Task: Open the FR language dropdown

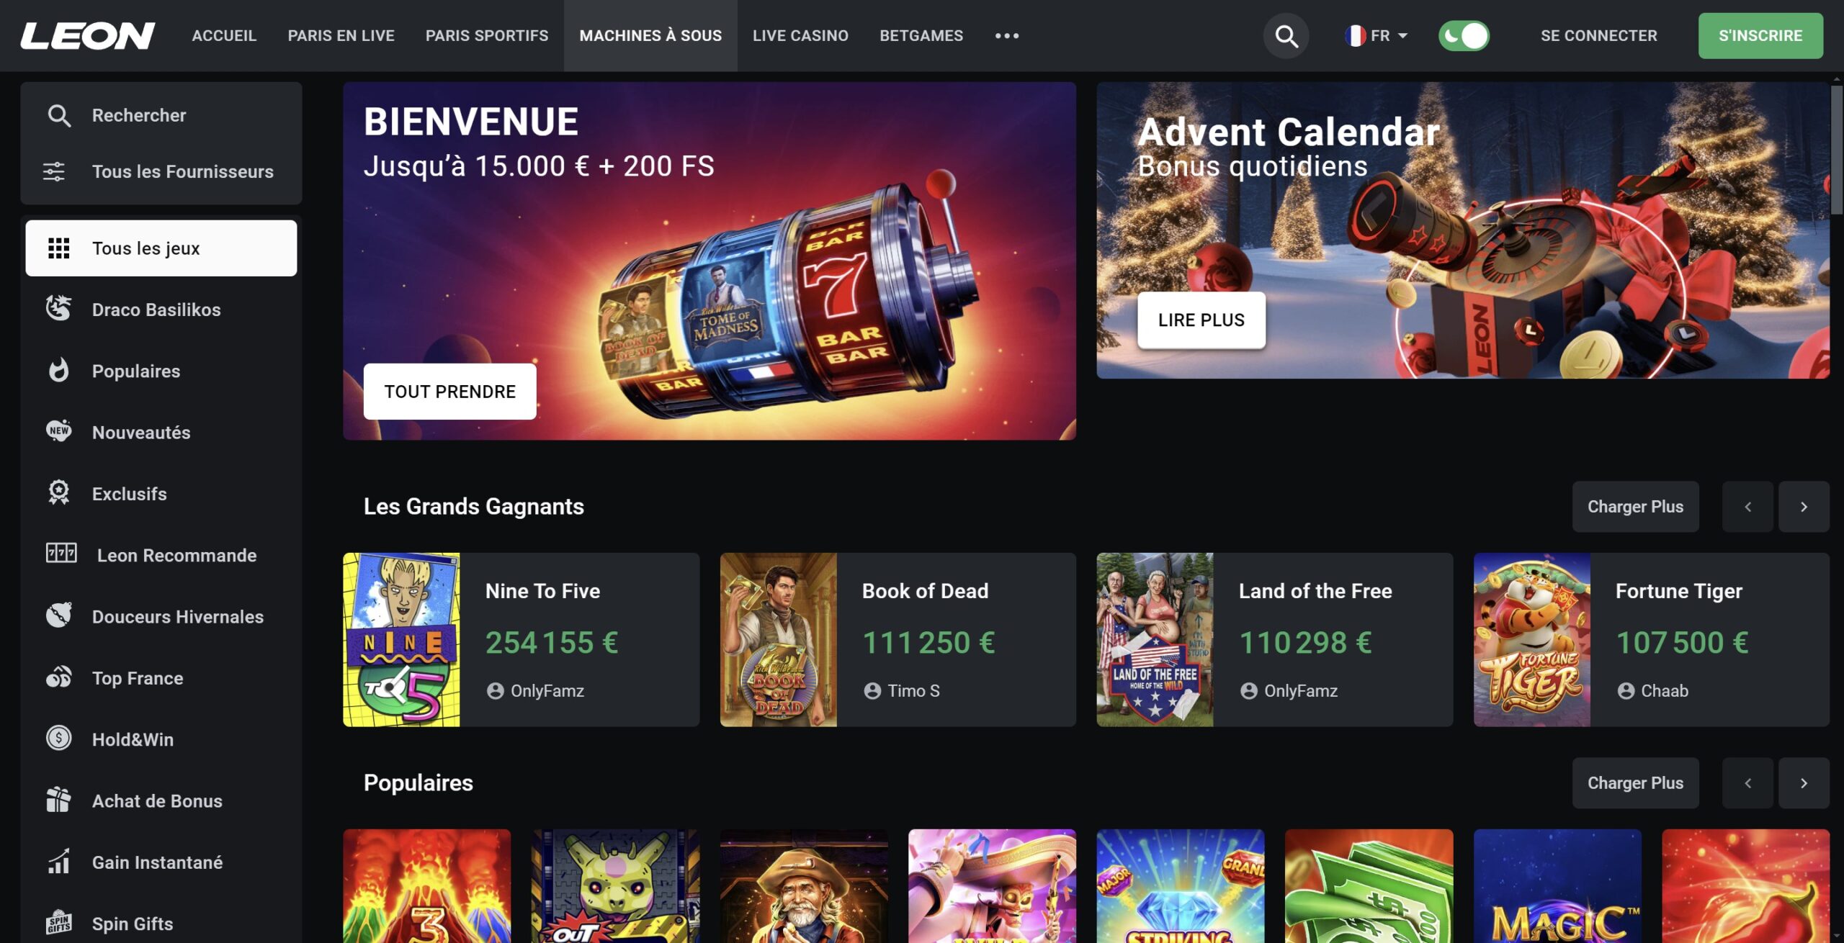Action: click(1376, 35)
